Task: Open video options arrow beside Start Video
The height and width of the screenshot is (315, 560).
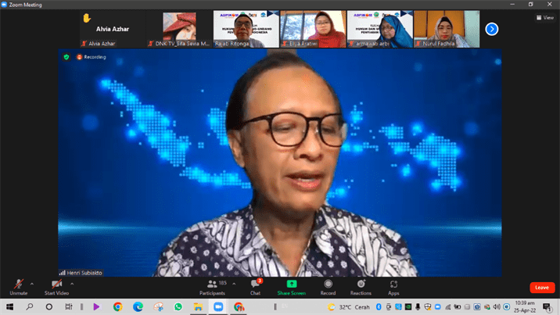Action: pos(72,284)
